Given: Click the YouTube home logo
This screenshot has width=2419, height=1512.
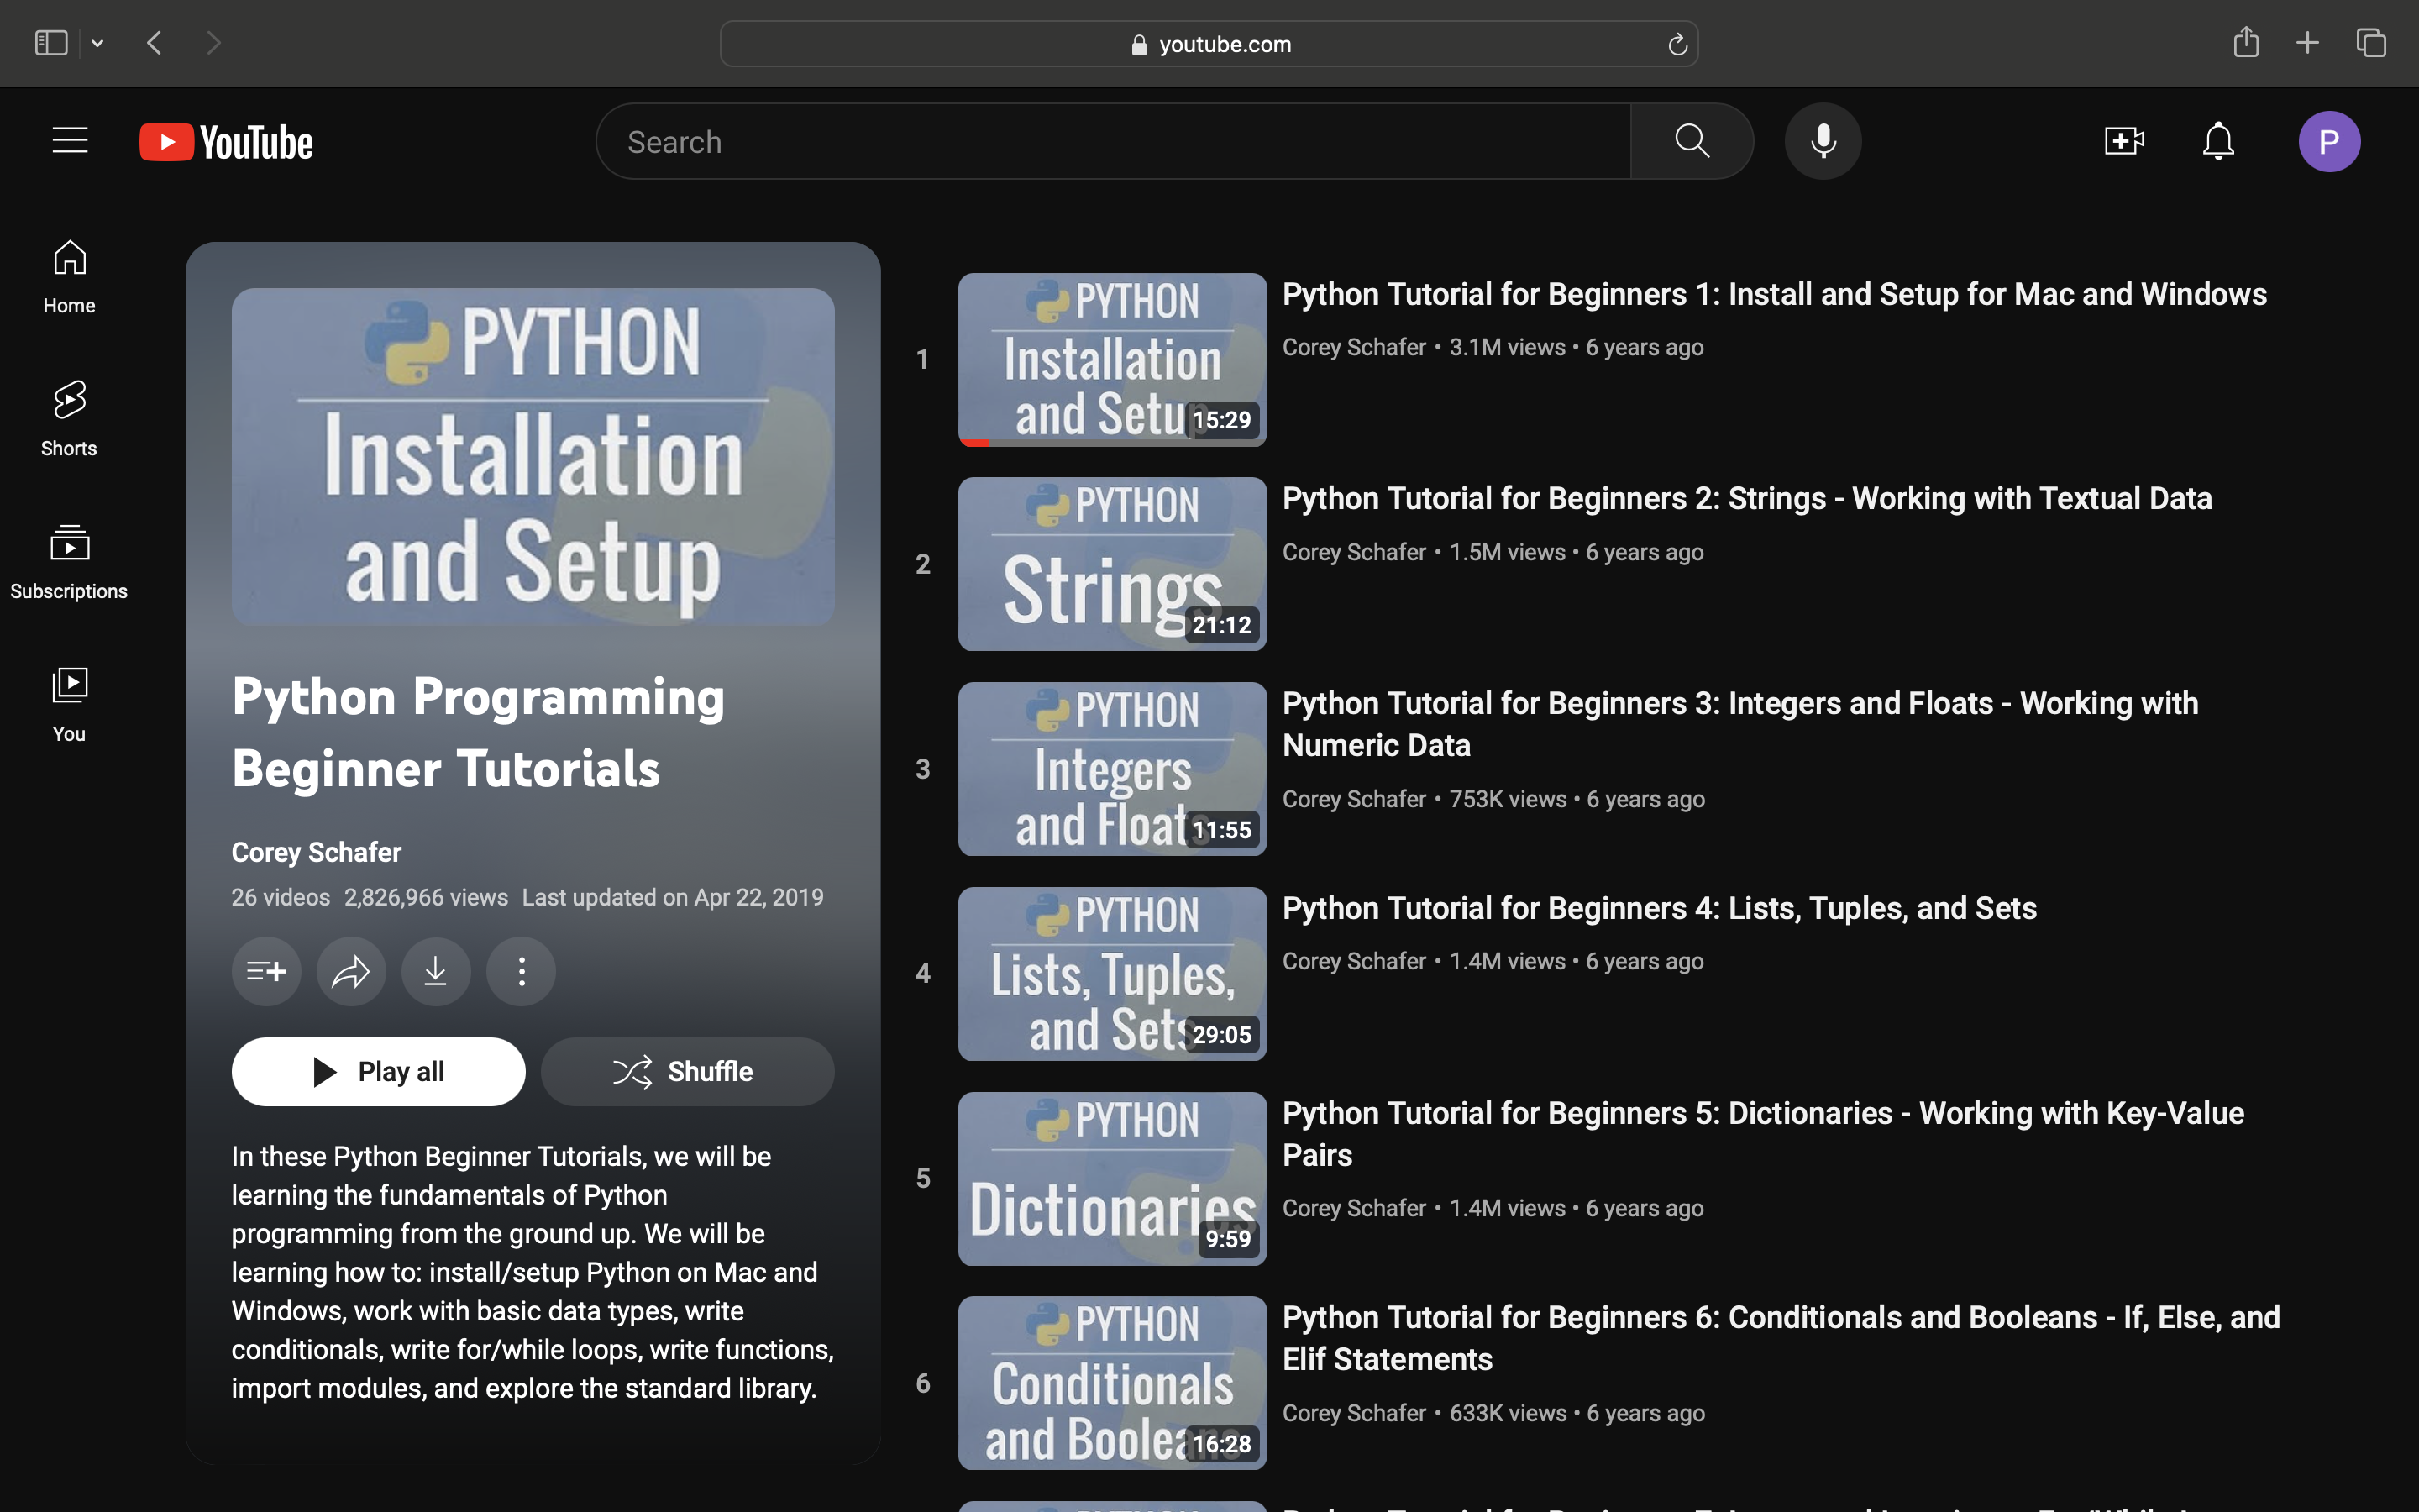Looking at the screenshot, I should pyautogui.click(x=225, y=141).
